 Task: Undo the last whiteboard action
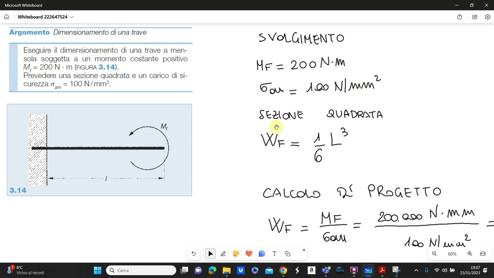tap(193, 254)
